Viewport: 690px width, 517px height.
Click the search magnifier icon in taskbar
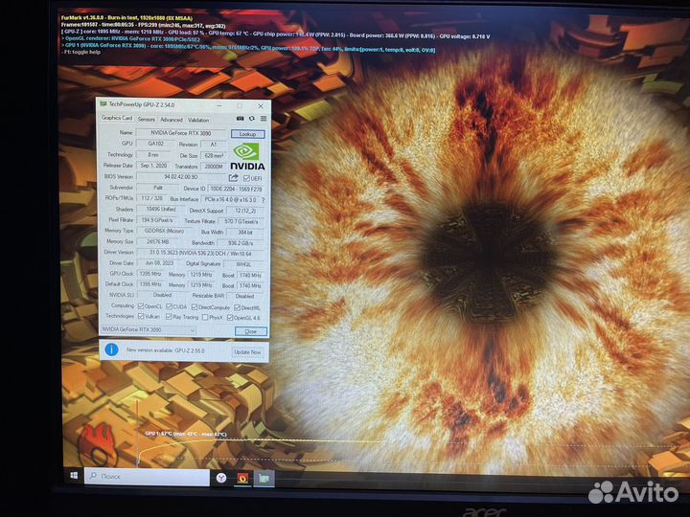93,476
